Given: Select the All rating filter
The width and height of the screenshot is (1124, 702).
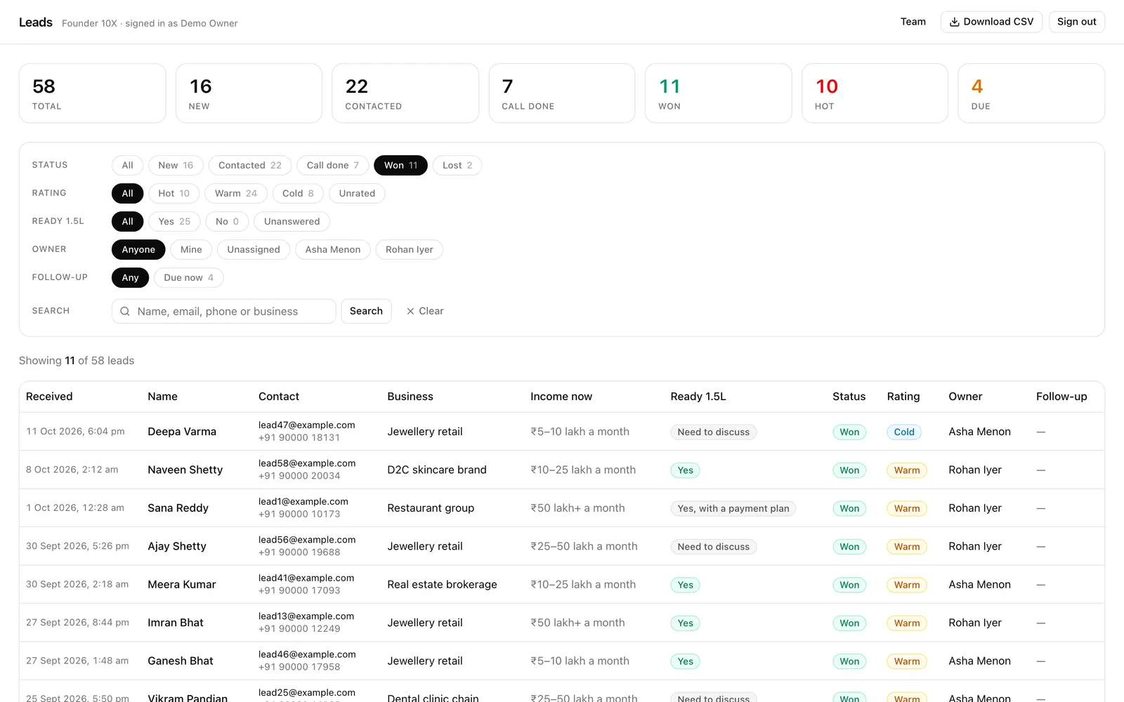Looking at the screenshot, I should click(x=127, y=193).
